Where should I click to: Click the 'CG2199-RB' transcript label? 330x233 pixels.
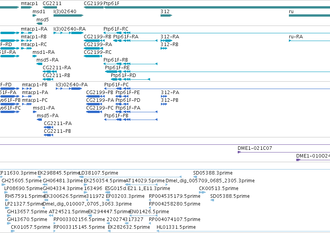pyautogui.click(x=97, y=36)
